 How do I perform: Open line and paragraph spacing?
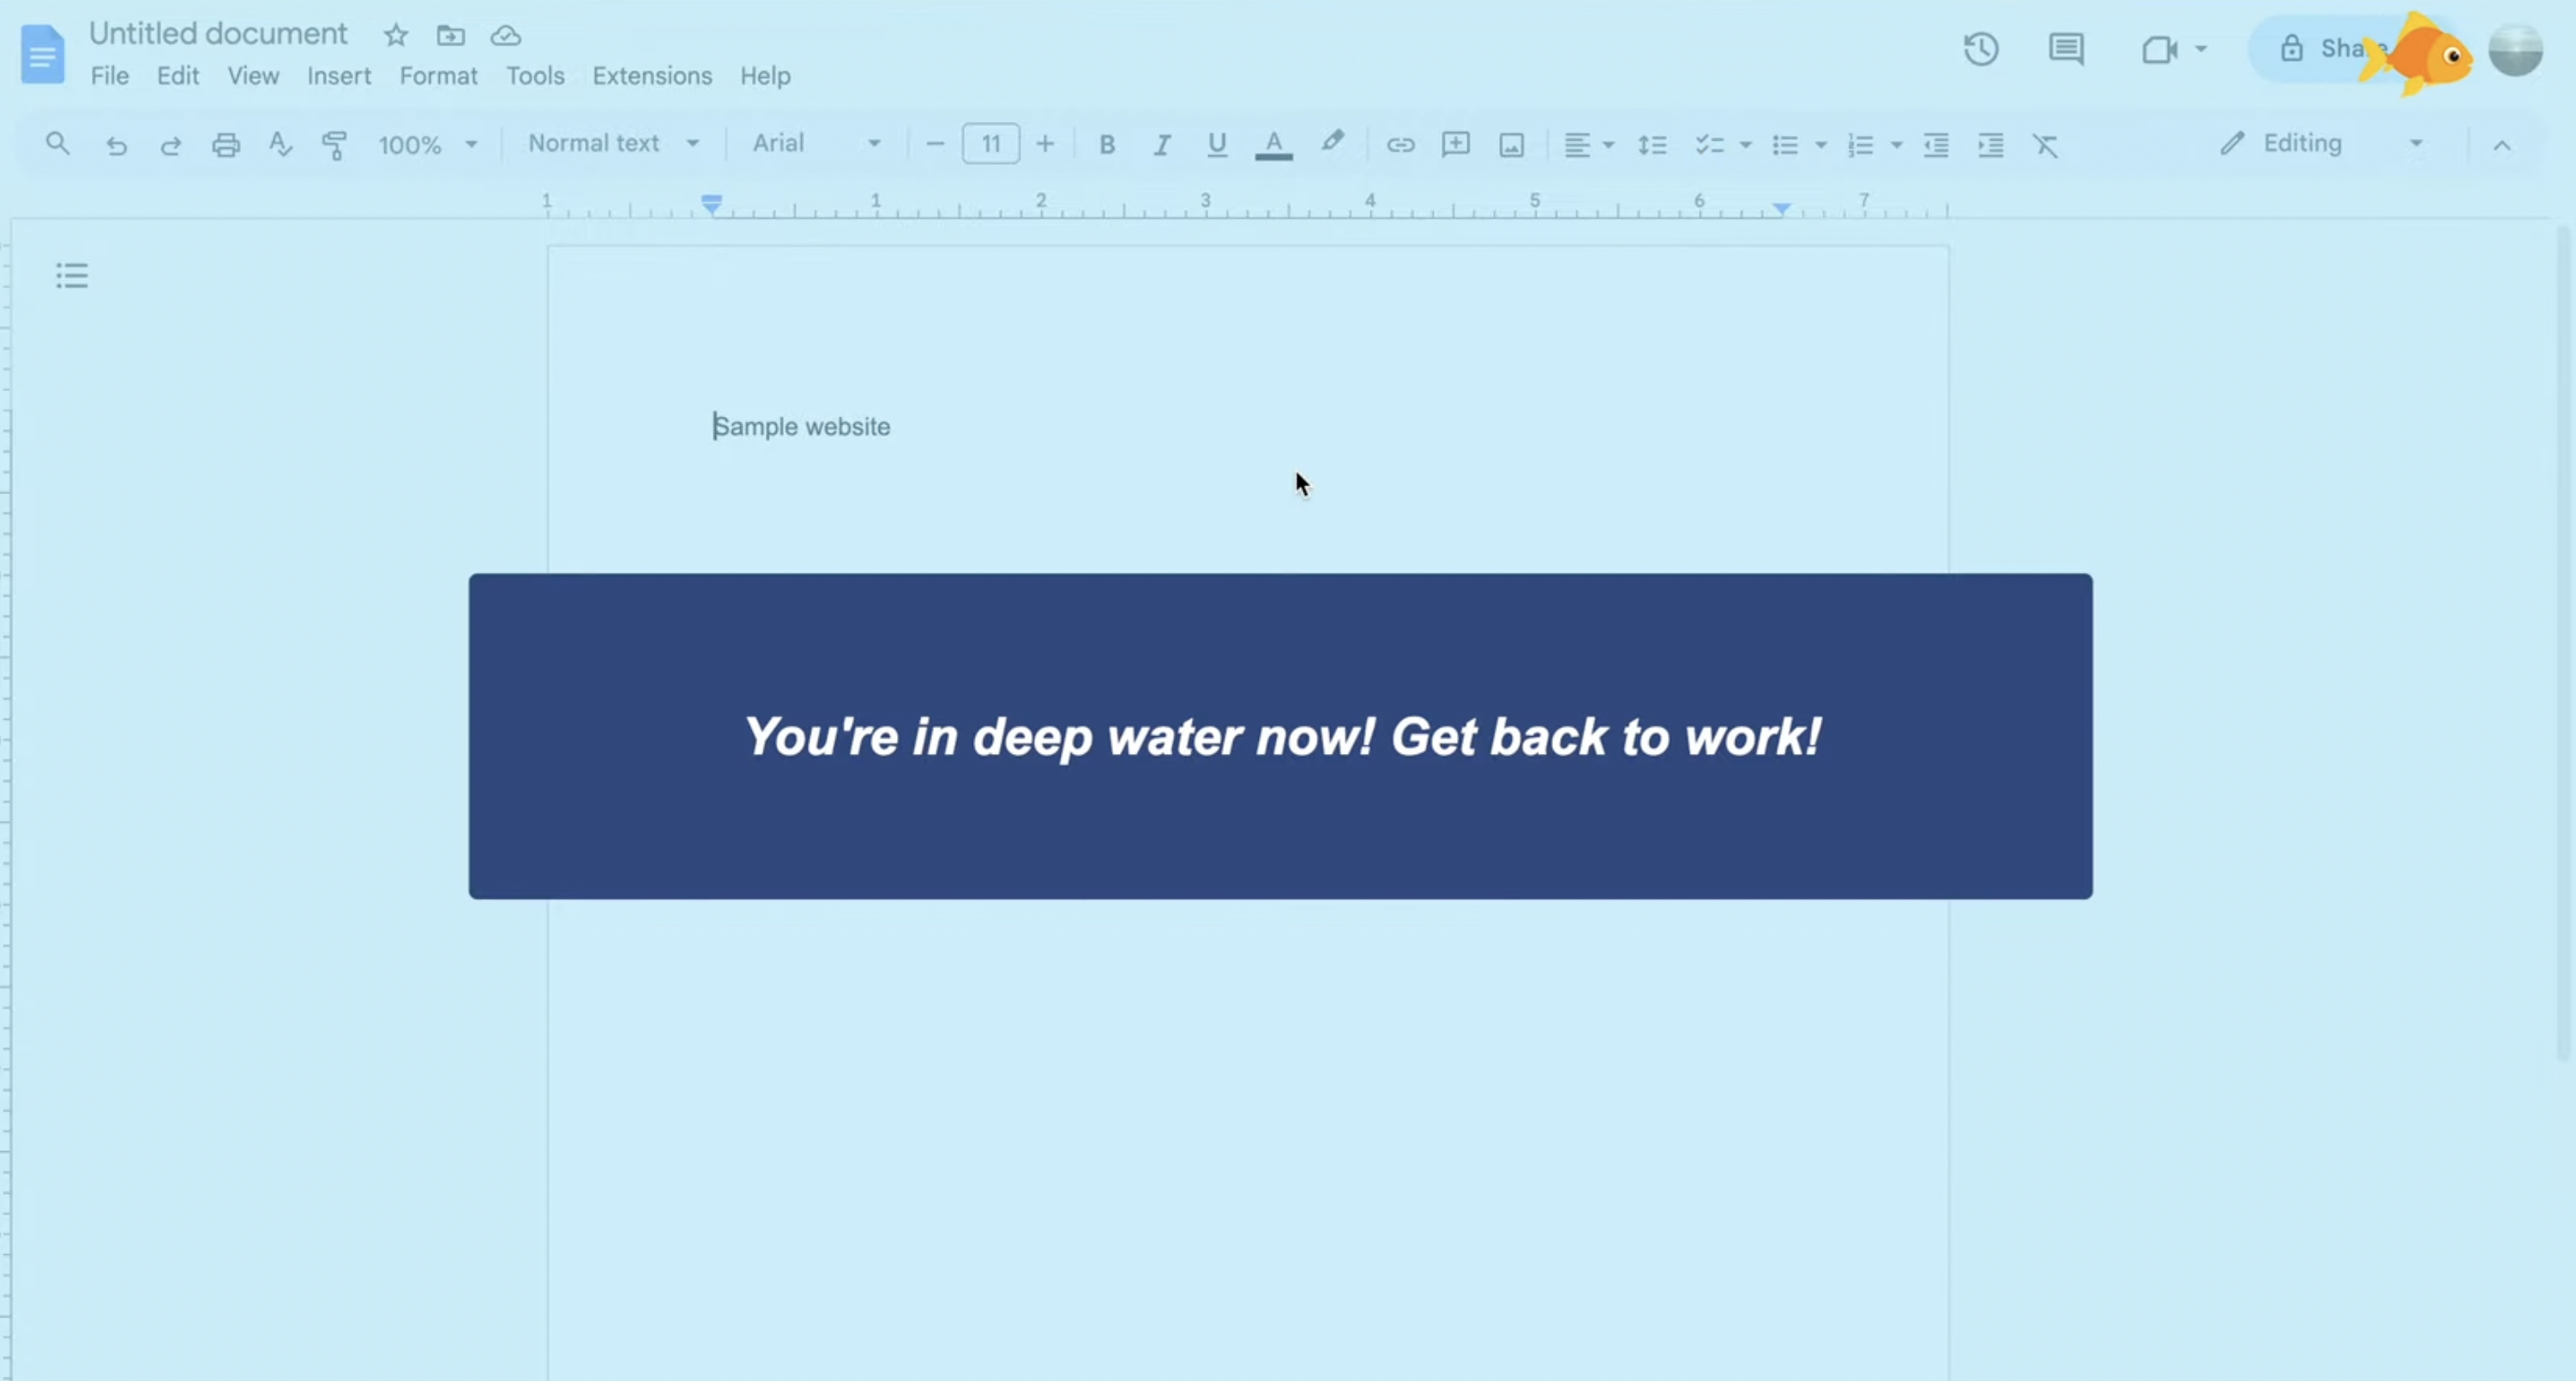1652,145
